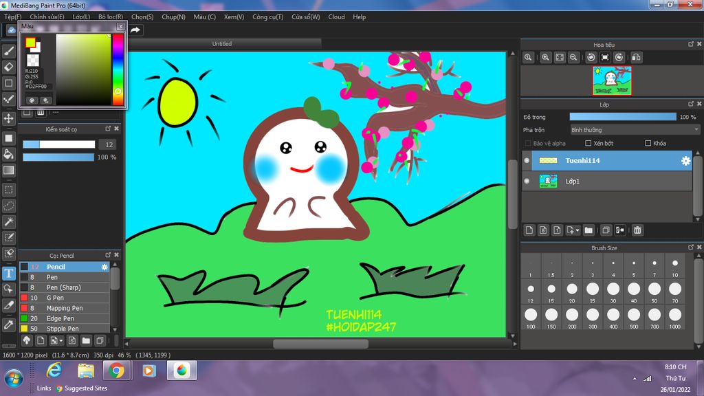The height and width of the screenshot is (396, 704).
Task: Select the Gradient tool
Action: coord(8,170)
